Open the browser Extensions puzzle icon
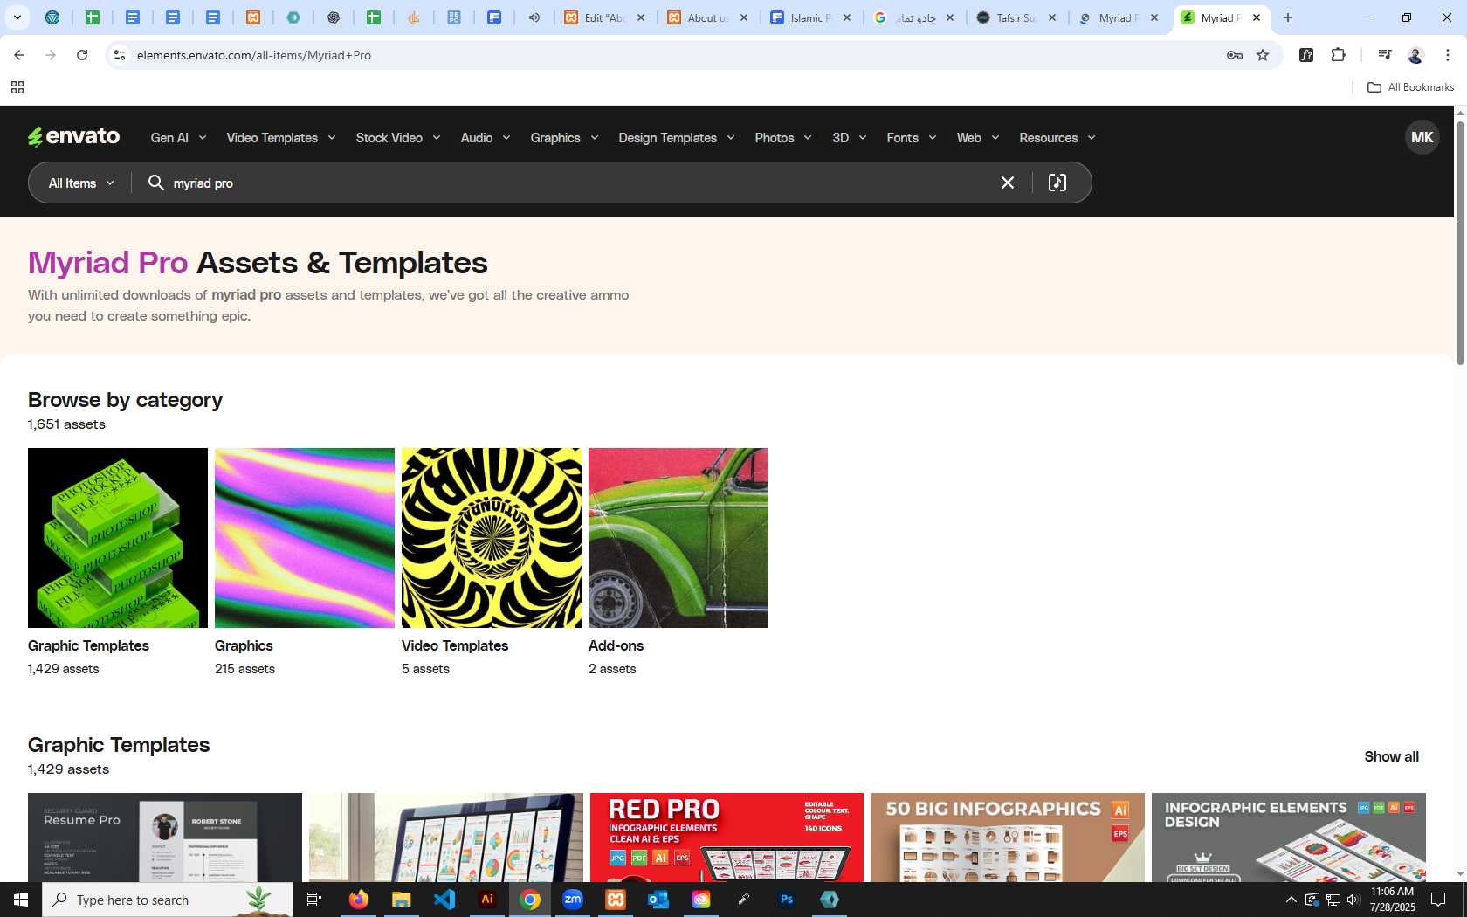Screen dimensions: 1467x917 pos(1338,55)
